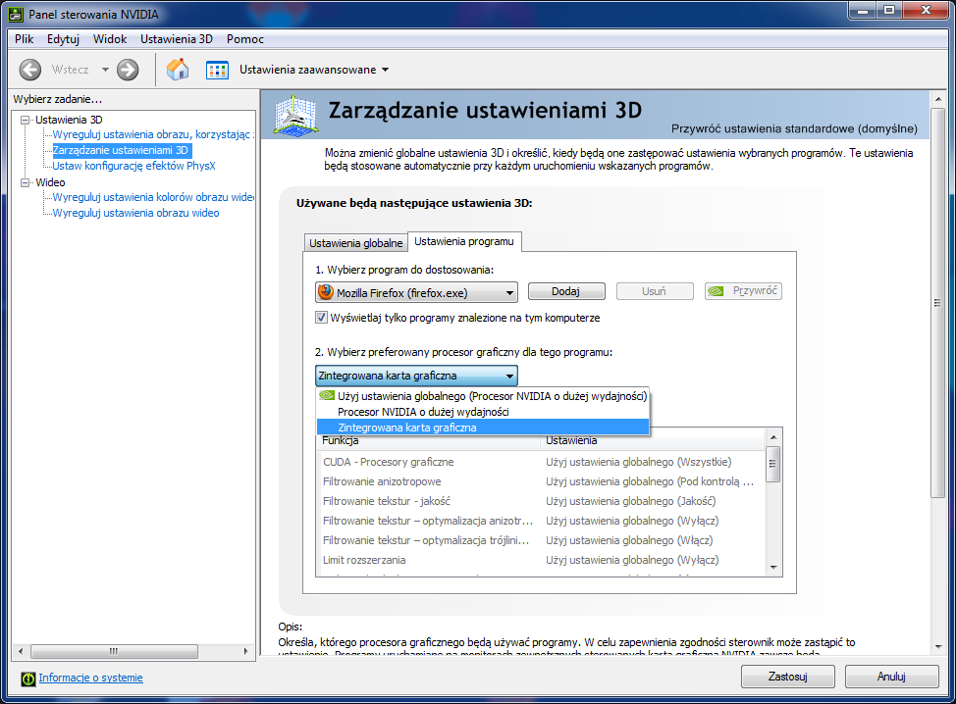Viewport: 956px width, 704px height.
Task: Open the Plik menu
Action: point(24,39)
